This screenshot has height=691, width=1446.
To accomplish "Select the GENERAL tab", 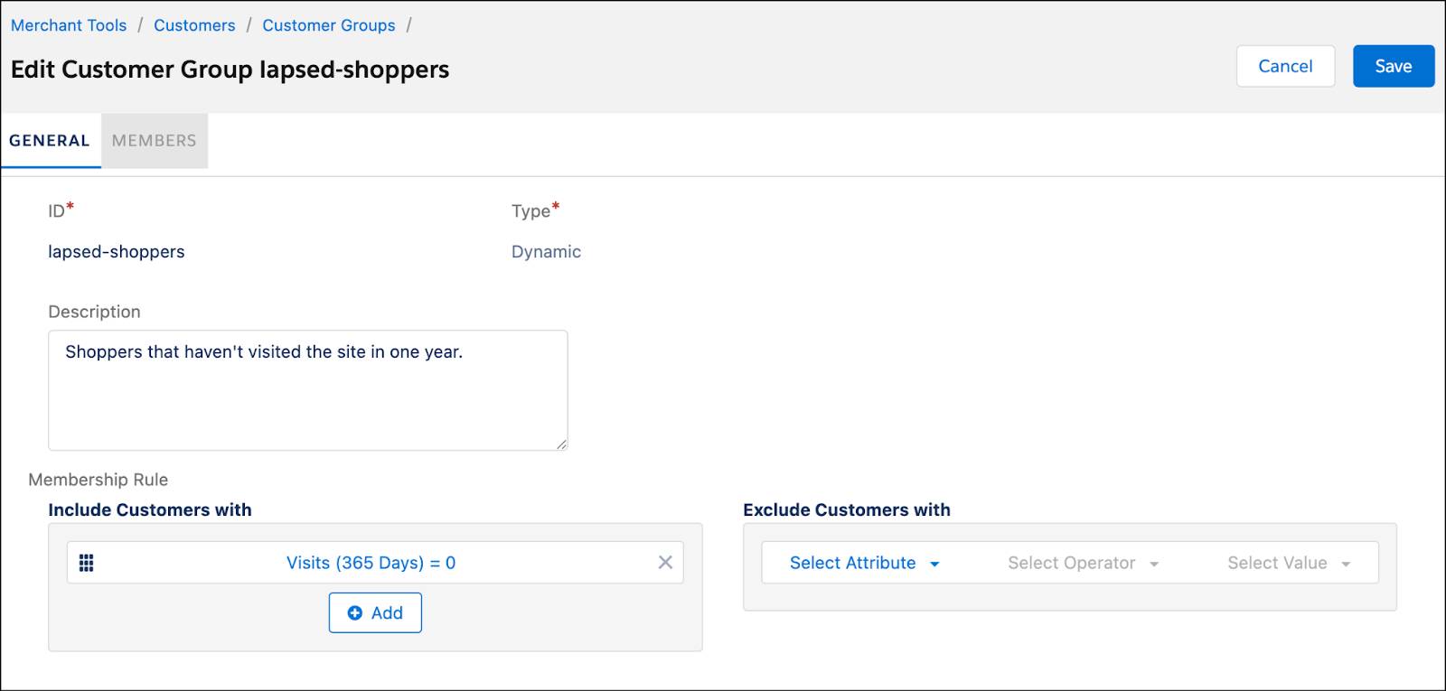I will point(50,140).
